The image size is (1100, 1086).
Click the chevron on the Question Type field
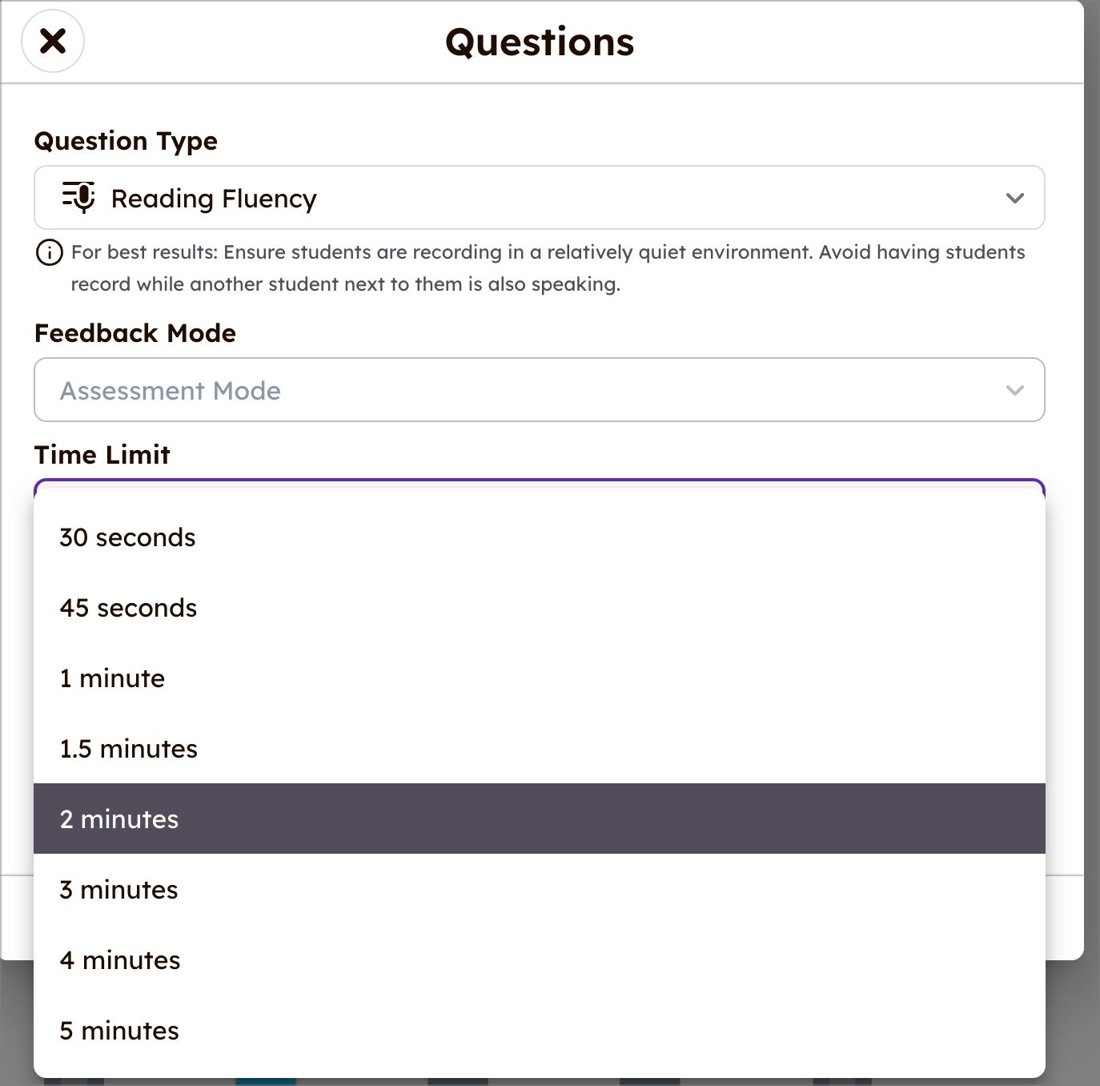point(1014,197)
